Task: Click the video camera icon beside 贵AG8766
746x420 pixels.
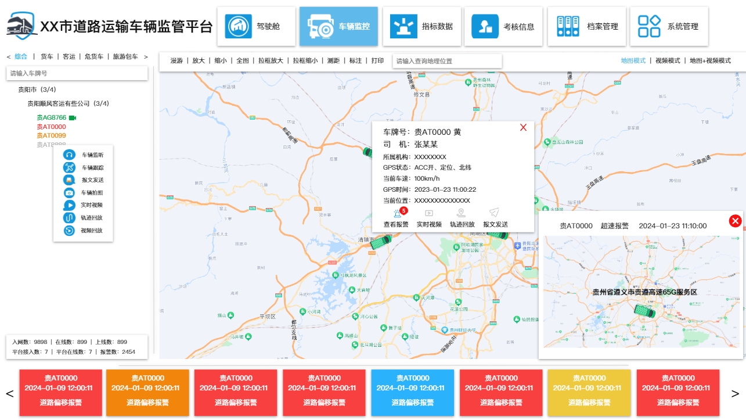Action: 72,118
